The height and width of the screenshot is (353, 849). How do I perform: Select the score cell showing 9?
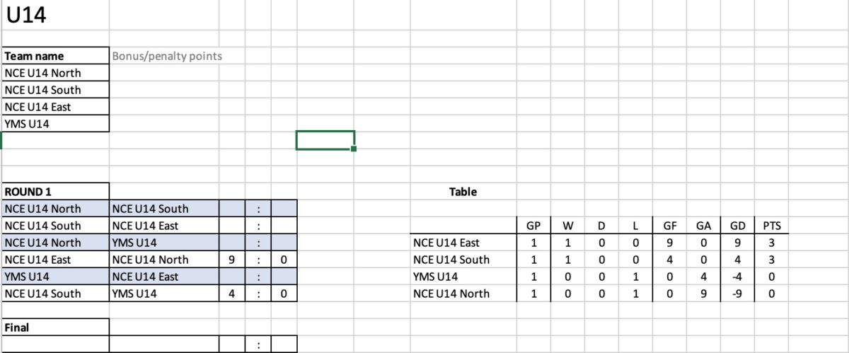click(x=232, y=260)
